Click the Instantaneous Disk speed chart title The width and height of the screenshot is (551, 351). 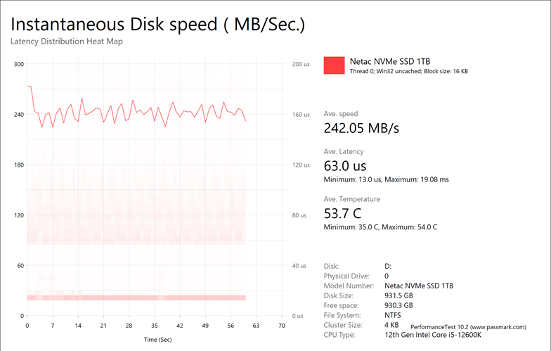click(x=158, y=25)
